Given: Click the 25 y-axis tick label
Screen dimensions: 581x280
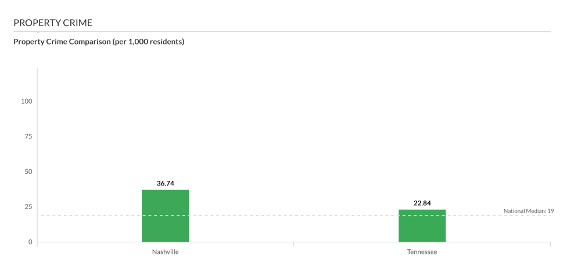Looking at the screenshot, I should pyautogui.click(x=28, y=207).
